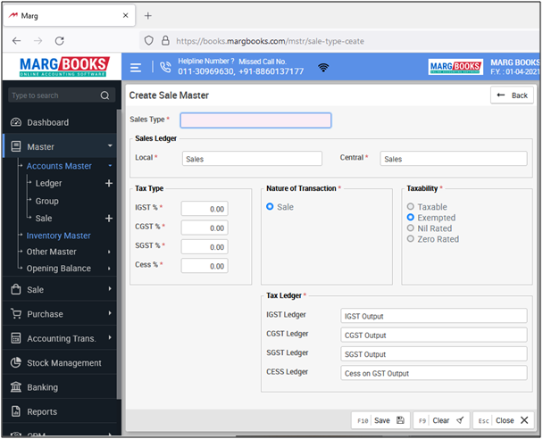Open a new browser tab
Screen dimensions: 543x439
click(148, 15)
